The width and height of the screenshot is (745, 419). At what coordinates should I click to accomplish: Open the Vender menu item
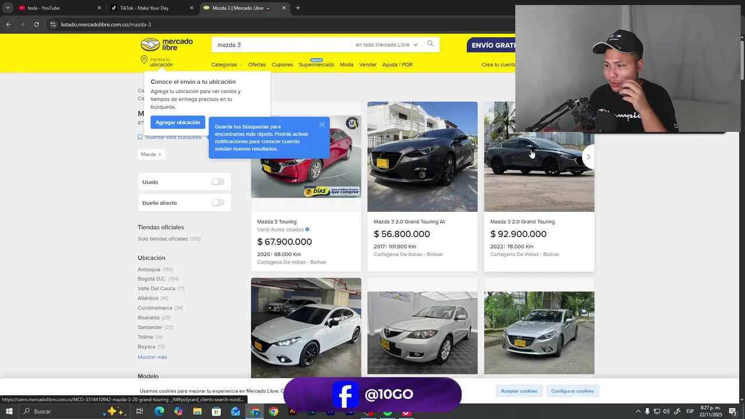coord(368,65)
